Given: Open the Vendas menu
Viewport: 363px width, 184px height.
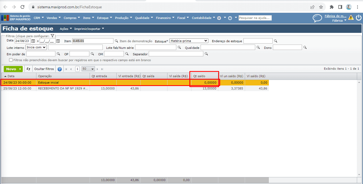Looking at the screenshot, I should tap(54, 18).
